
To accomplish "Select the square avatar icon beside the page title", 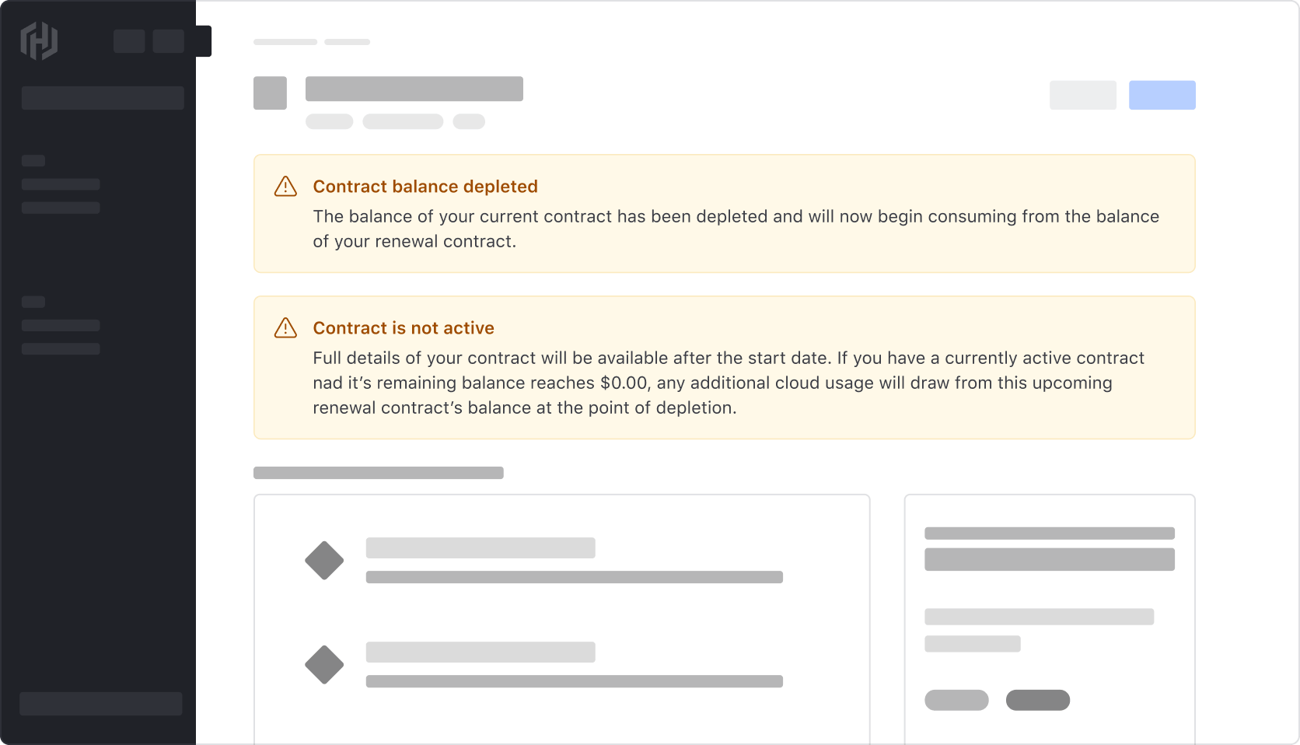I will [x=270, y=93].
